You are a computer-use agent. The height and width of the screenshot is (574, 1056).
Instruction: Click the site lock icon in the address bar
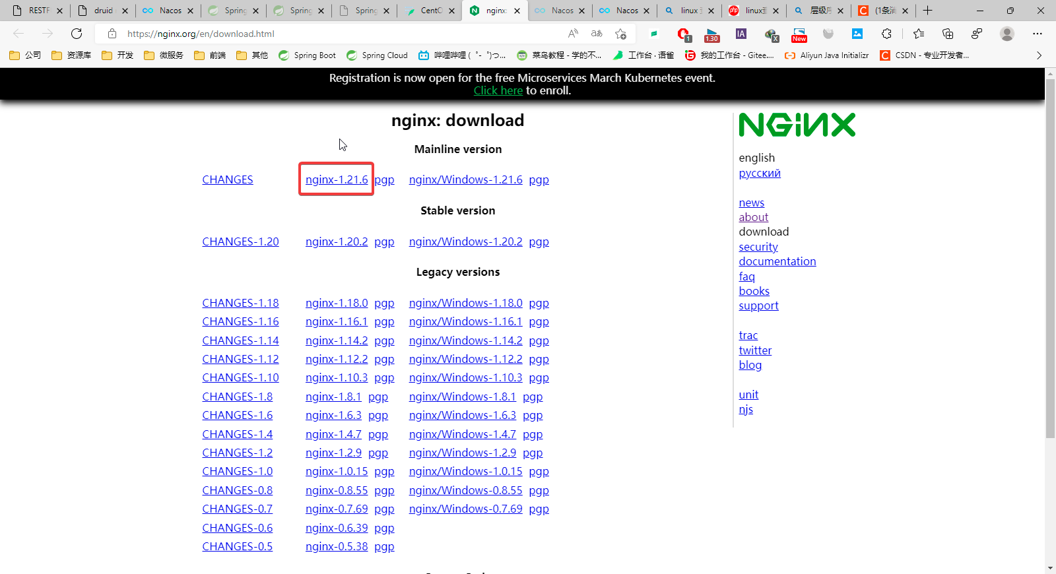[112, 34]
